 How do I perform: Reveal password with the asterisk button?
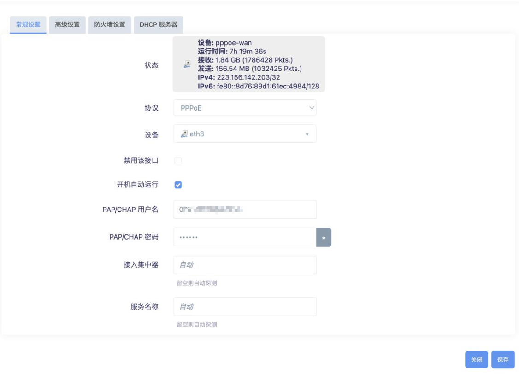pyautogui.click(x=324, y=237)
